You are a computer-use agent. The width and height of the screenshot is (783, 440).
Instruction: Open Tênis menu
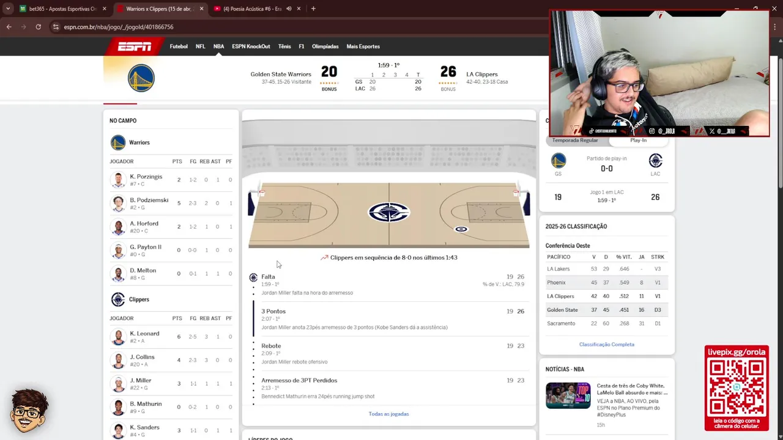click(x=284, y=46)
